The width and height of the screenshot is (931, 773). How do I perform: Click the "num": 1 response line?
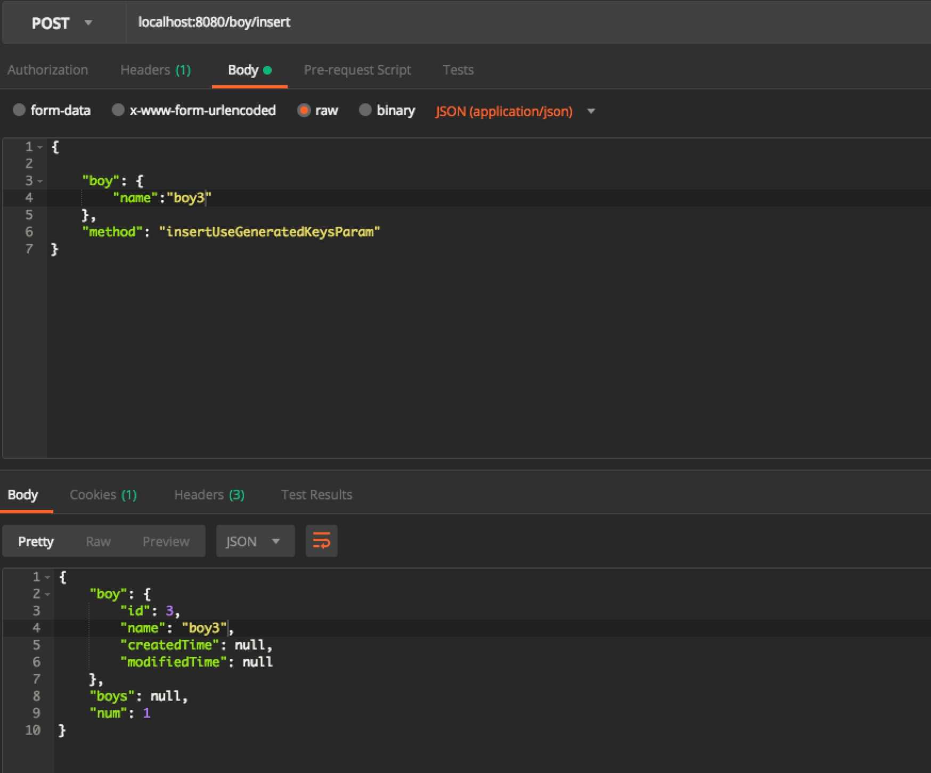tap(120, 713)
